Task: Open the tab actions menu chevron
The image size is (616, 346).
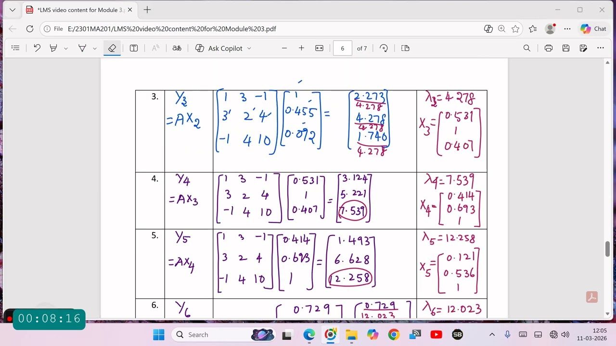Action: 13,10
